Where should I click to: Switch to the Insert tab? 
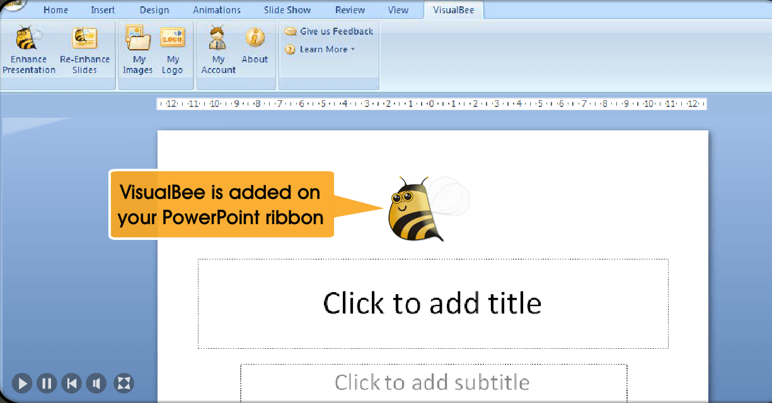point(103,10)
